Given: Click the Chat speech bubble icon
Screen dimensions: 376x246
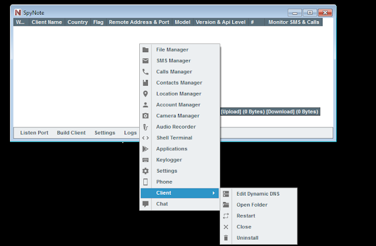Looking at the screenshot, I should tap(145, 204).
